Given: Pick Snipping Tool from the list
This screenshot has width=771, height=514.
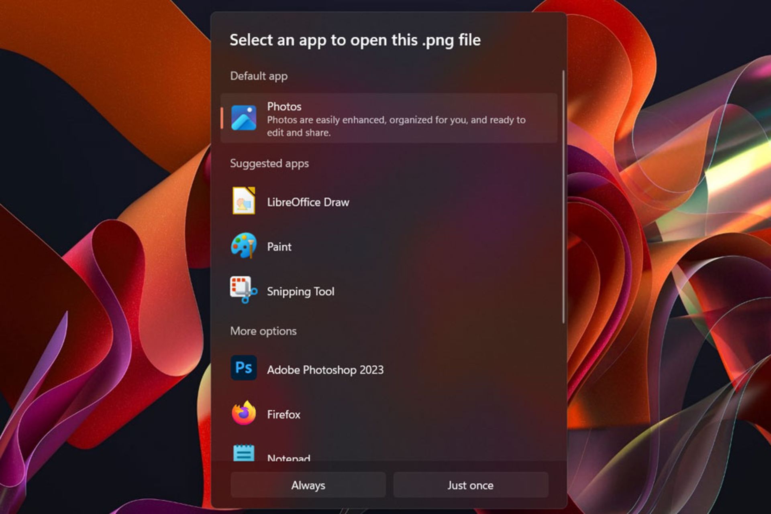Looking at the screenshot, I should click(x=389, y=291).
